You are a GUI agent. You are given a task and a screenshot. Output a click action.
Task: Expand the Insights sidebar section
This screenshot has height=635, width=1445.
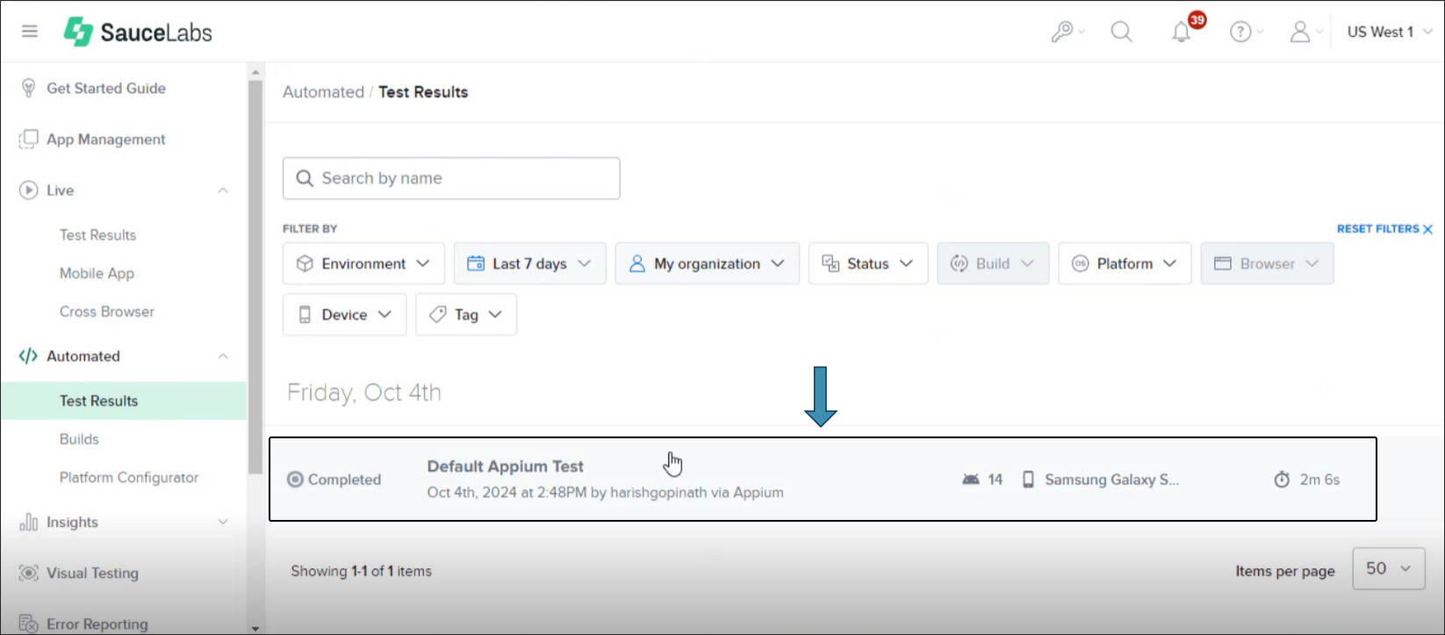[x=223, y=522]
